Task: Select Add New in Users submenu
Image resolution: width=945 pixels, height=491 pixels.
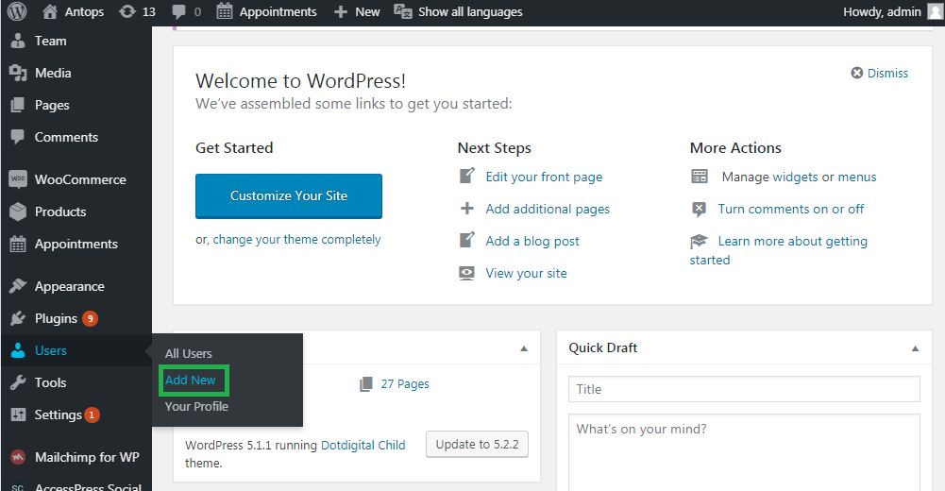Action: tap(191, 381)
